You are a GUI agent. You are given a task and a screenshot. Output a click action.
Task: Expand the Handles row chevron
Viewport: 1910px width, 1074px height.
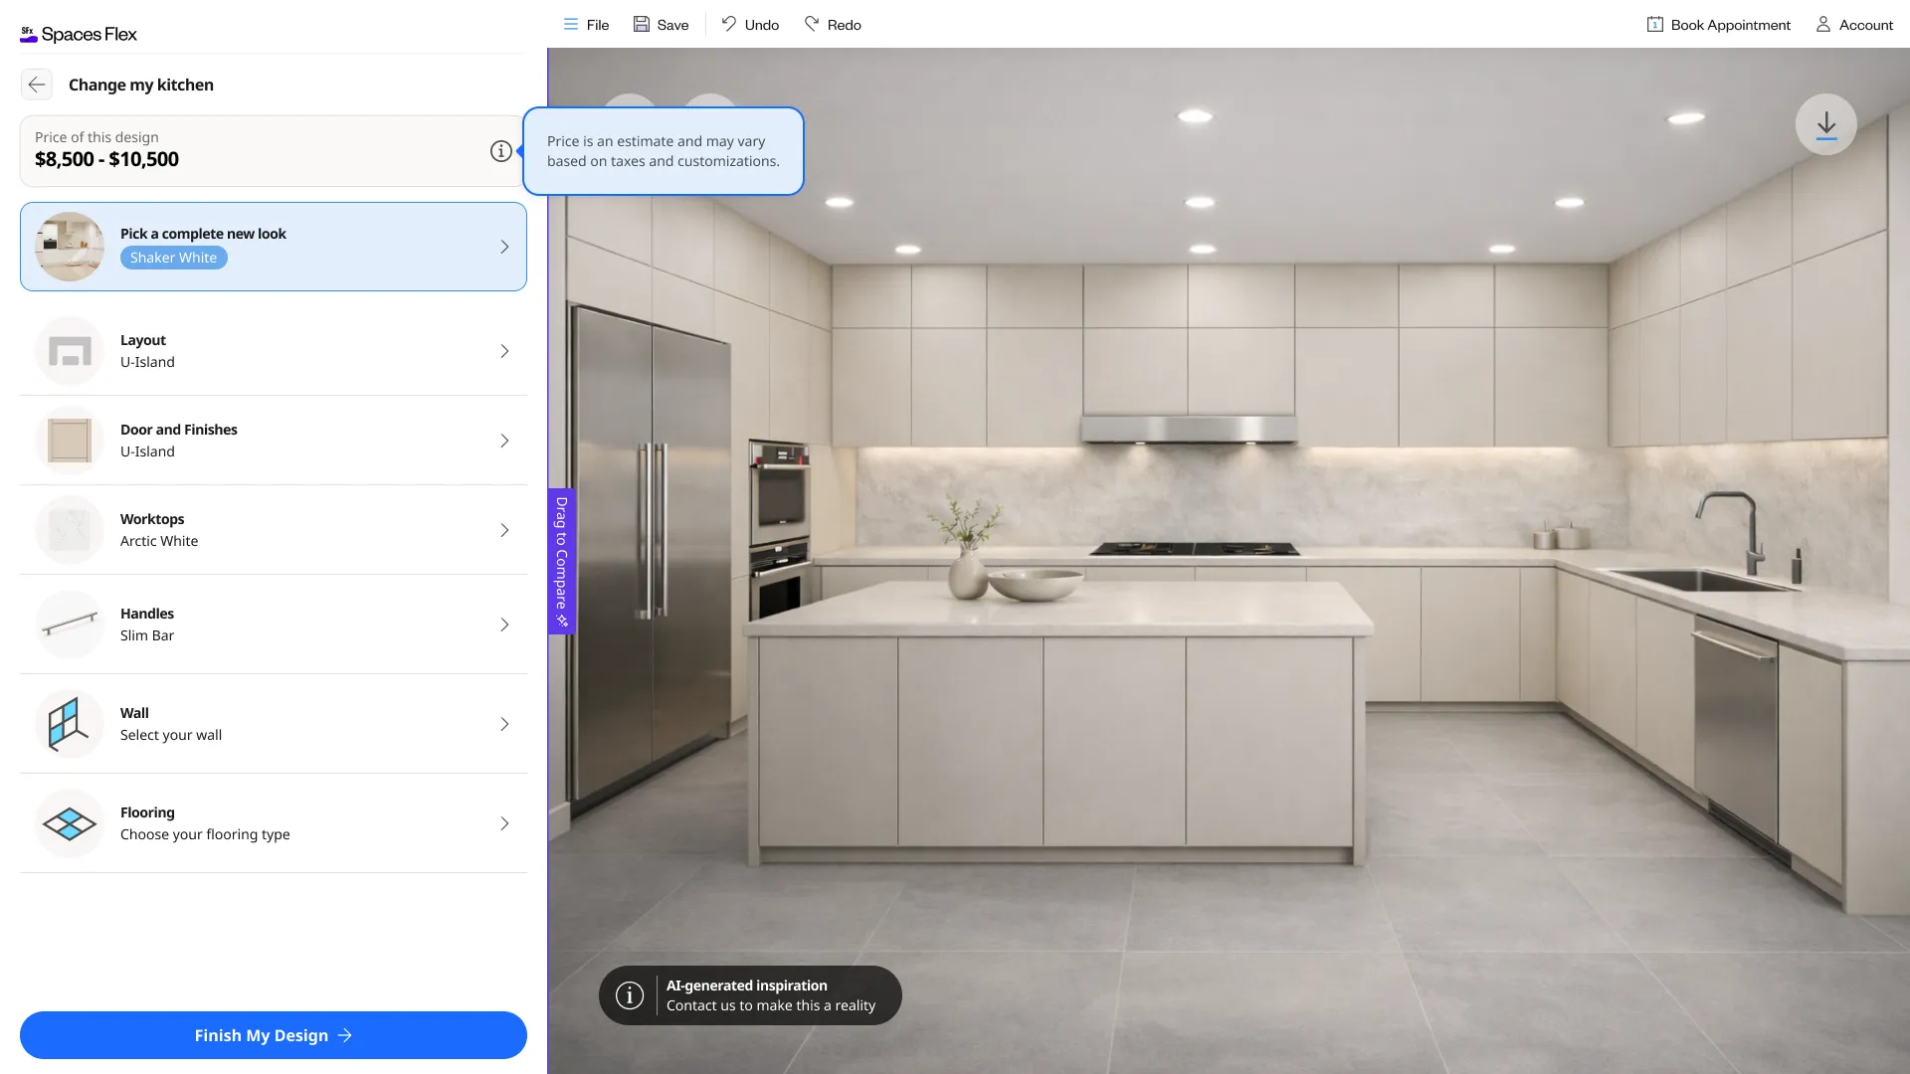[x=504, y=625]
